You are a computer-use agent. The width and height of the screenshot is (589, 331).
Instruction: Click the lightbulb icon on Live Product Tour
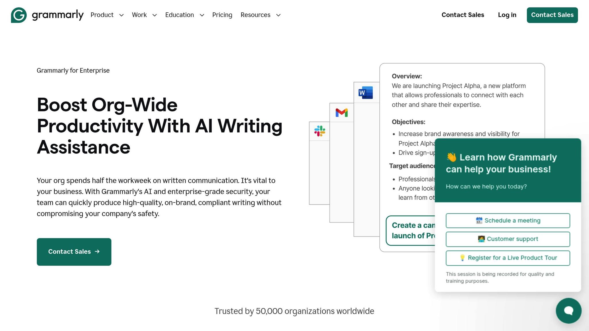click(462, 258)
